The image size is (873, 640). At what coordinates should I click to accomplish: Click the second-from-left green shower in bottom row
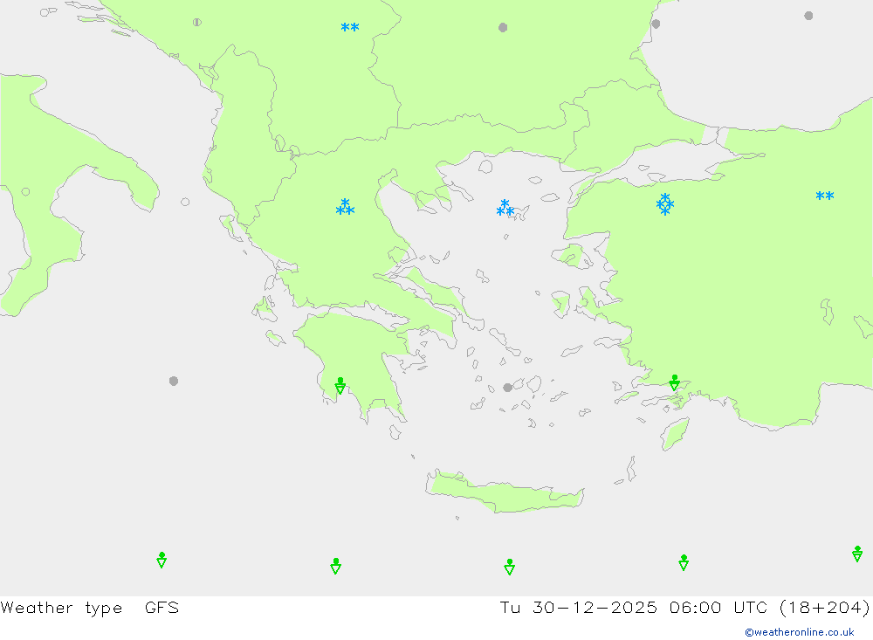pyautogui.click(x=335, y=566)
